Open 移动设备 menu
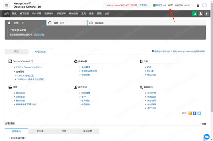This screenshot has height=141, width=213. coord(73,14)
